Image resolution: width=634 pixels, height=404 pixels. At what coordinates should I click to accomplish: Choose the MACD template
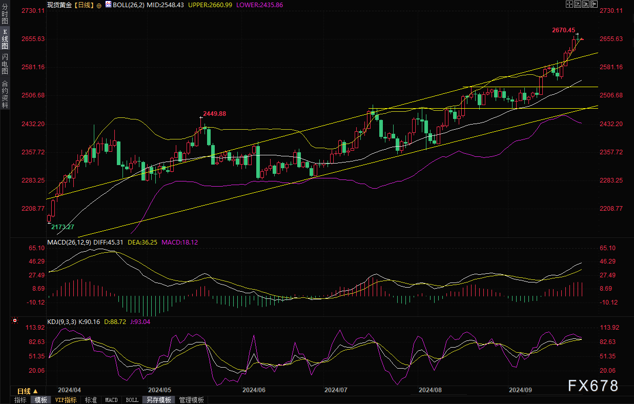pyautogui.click(x=111, y=400)
